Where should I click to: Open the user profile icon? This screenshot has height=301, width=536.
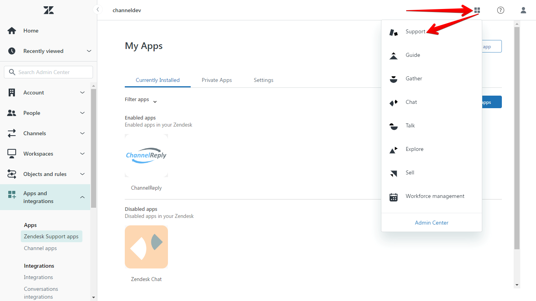coord(523,10)
